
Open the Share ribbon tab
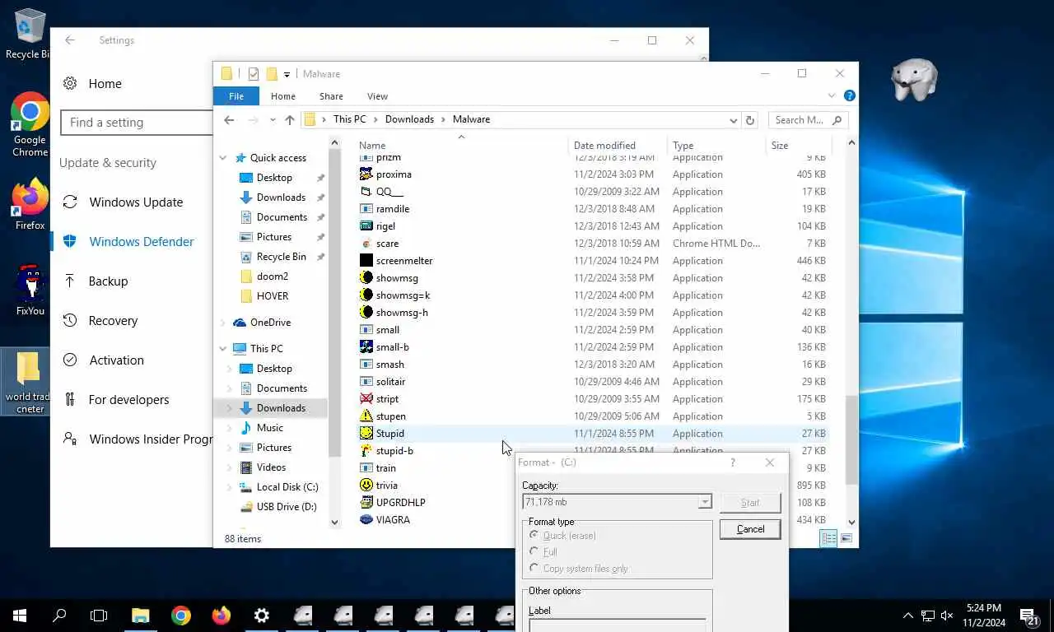(331, 96)
